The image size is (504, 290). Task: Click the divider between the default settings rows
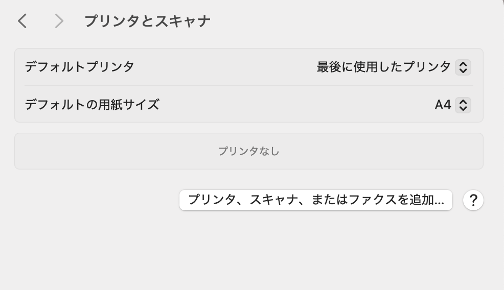pos(249,85)
